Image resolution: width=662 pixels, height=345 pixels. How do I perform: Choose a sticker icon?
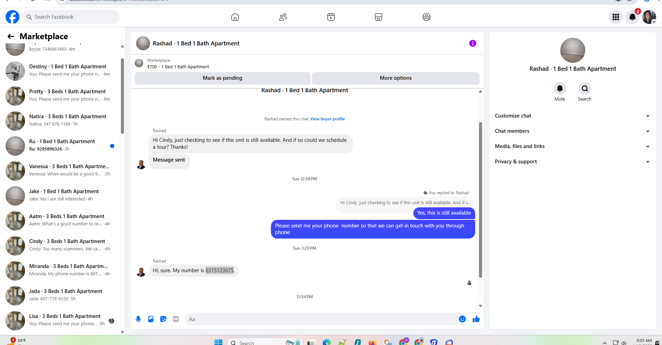163,319
